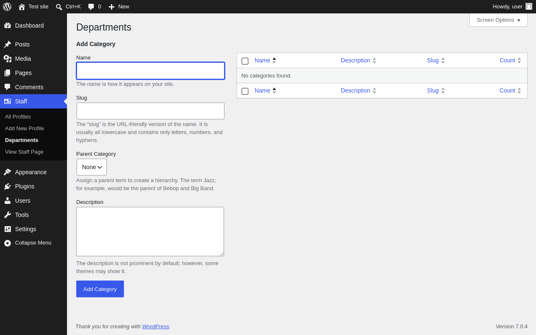Open the Dashboard gauge icon
The width and height of the screenshot is (536, 335).
point(8,26)
